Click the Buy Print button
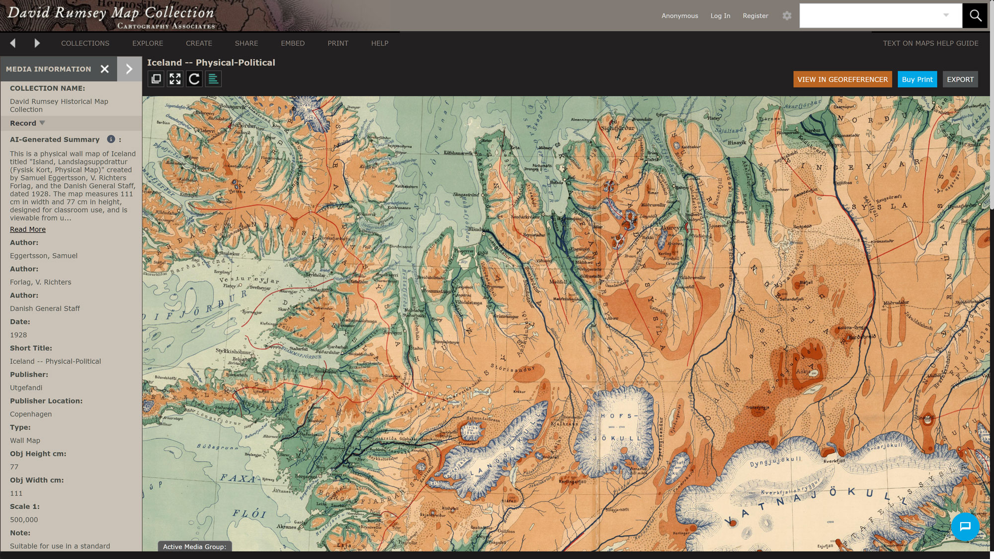 point(917,80)
